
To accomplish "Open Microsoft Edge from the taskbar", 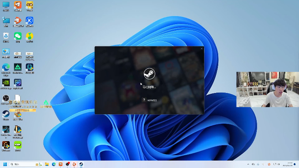I will coord(54,164).
